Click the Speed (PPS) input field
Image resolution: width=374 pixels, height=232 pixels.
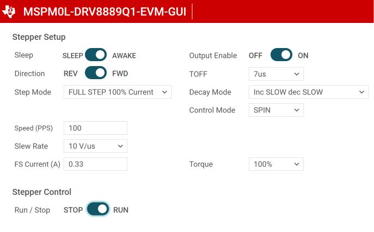click(x=96, y=128)
